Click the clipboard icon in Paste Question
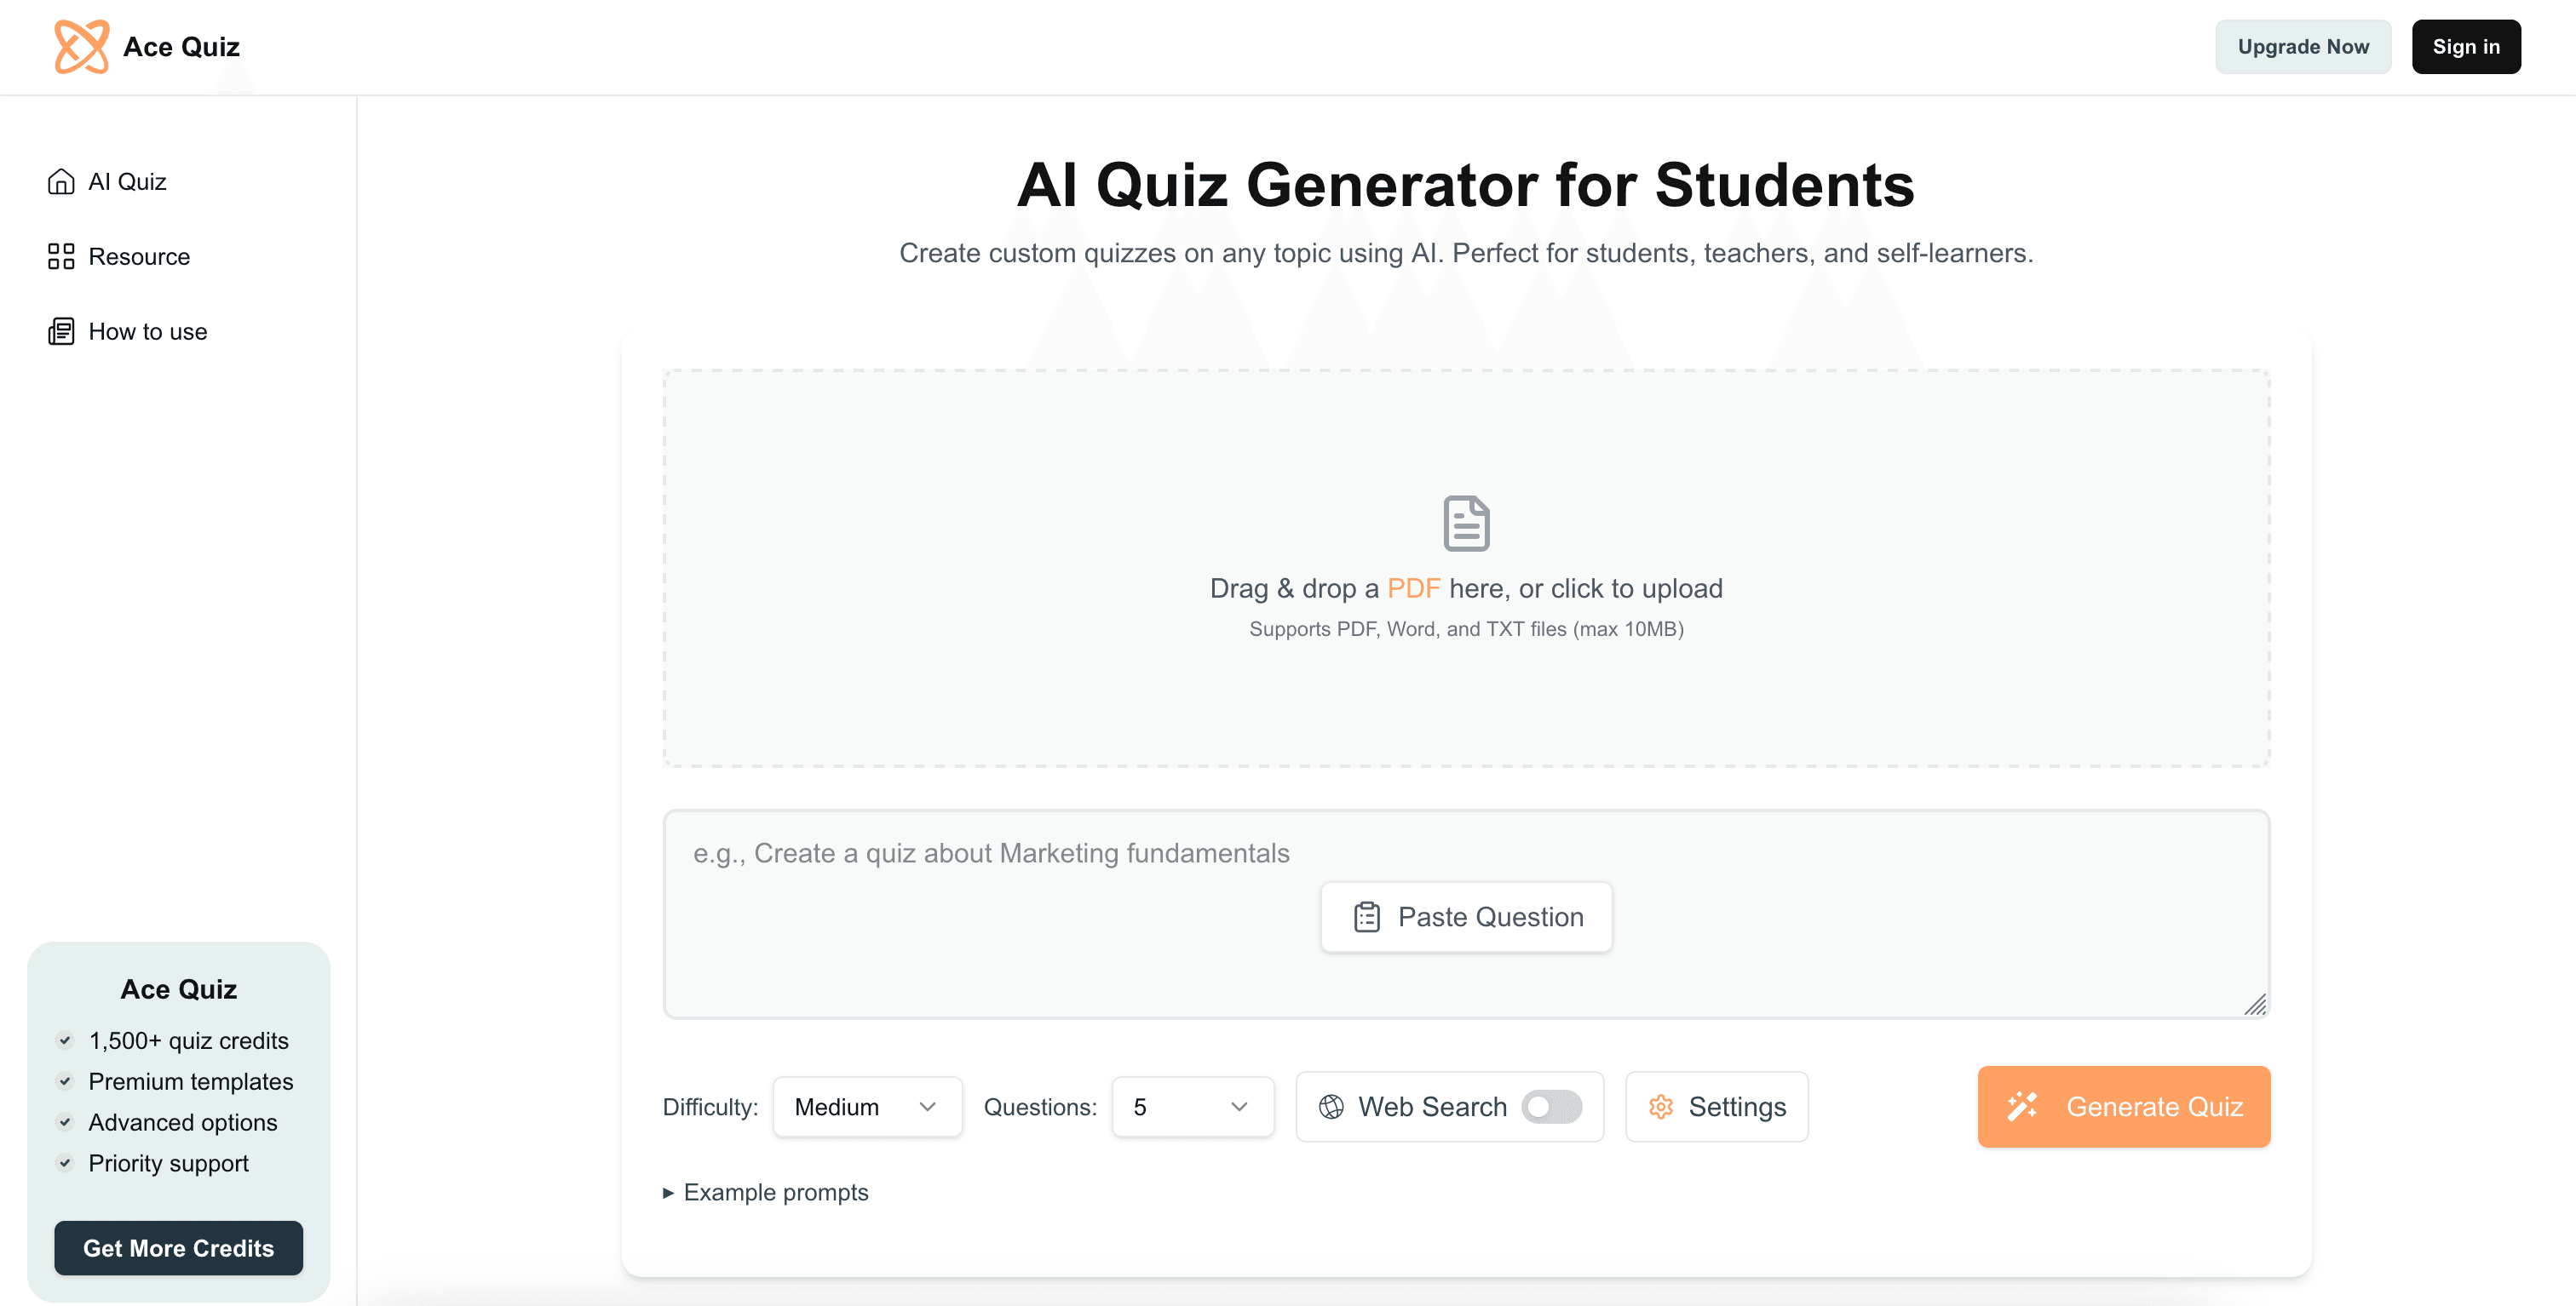The image size is (2576, 1306). pos(1366,916)
